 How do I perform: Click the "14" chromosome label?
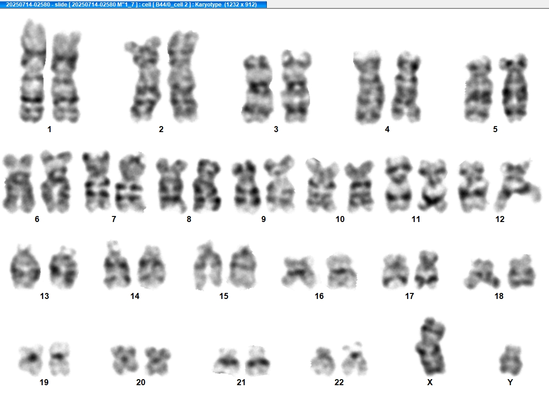click(135, 296)
